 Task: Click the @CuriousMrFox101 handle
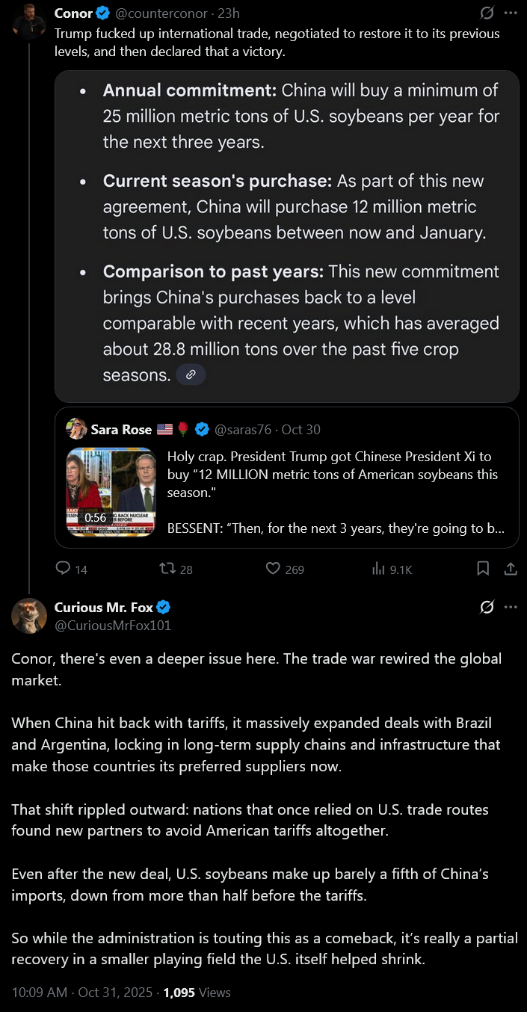coord(113,626)
